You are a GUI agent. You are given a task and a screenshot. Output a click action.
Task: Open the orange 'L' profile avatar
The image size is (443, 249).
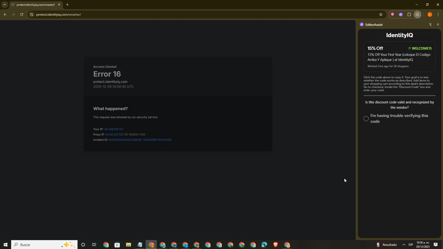pos(430,14)
